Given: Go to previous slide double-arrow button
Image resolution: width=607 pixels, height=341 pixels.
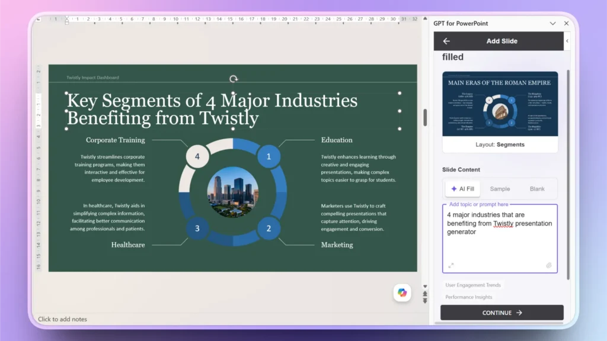Looking at the screenshot, I should click(x=425, y=294).
